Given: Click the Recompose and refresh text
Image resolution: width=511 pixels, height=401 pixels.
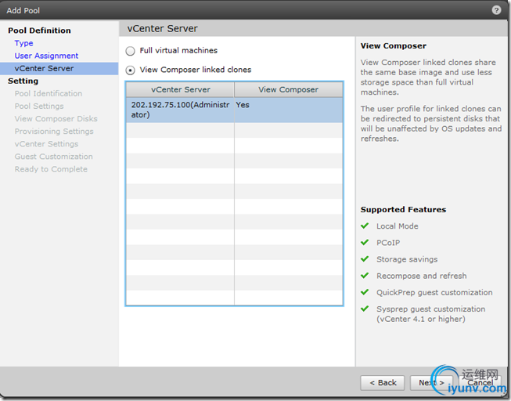Looking at the screenshot, I should click(421, 276).
